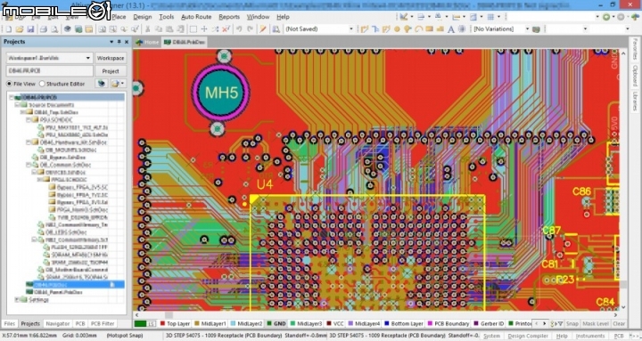Click the Open file folder icon
Image resolution: width=642 pixels, height=341 pixels.
[x=20, y=29]
